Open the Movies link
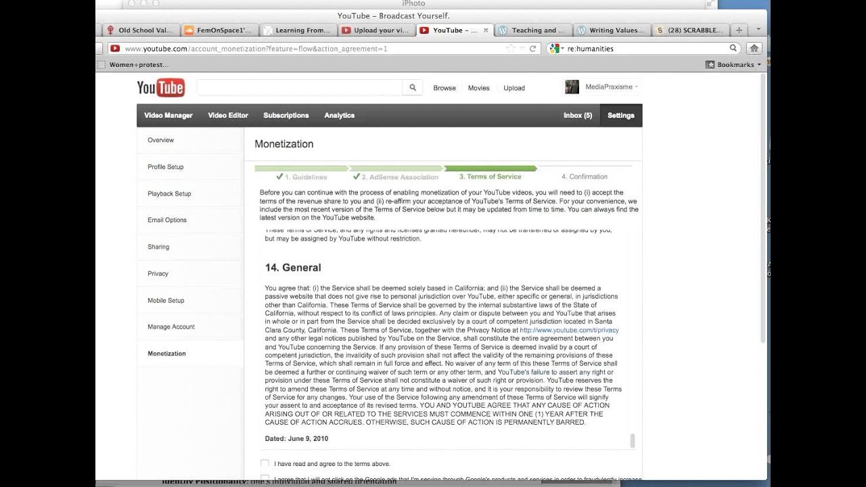The height and width of the screenshot is (487, 866). (478, 88)
